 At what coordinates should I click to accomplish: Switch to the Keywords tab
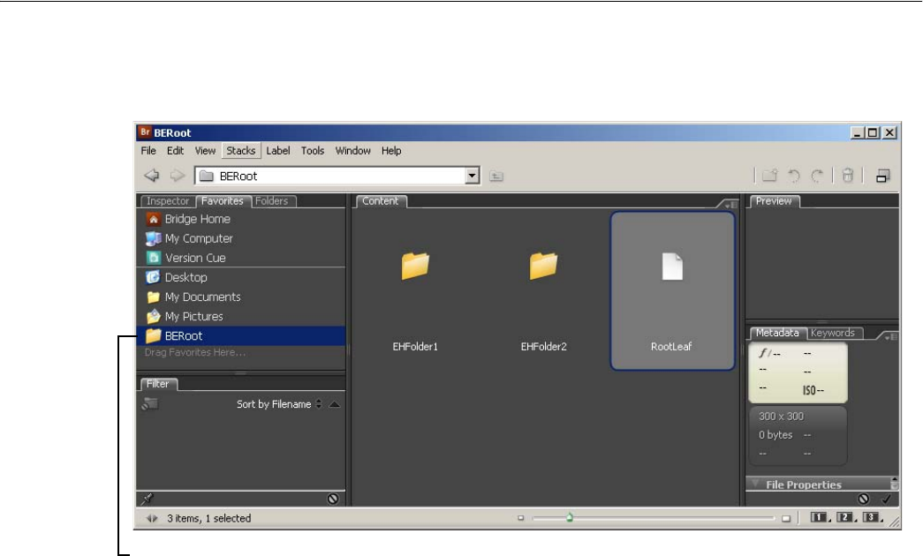832,333
